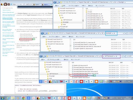Click the search box in .NETFramework ja window
Viewport: 133px width, 100px height.
(x=129, y=56)
